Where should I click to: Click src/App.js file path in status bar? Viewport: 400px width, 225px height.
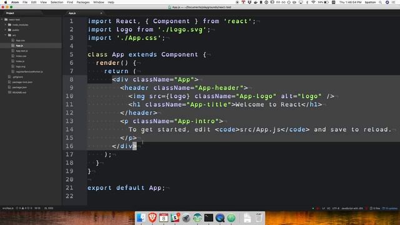8,208
